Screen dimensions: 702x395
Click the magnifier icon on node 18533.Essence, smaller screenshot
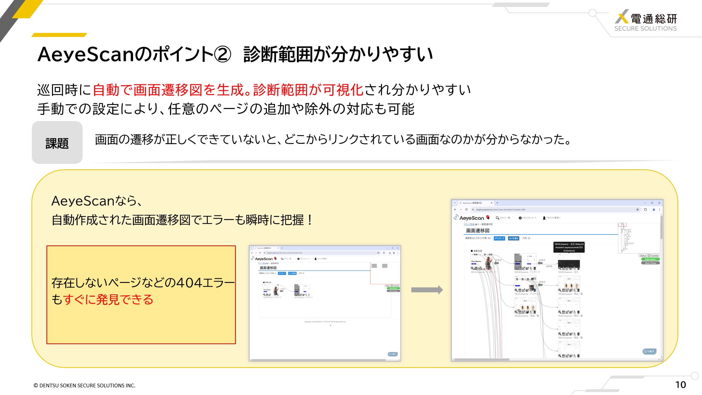click(264, 295)
